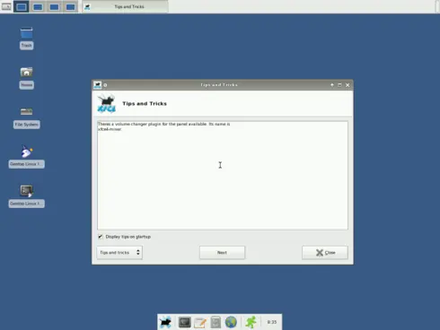Switch to the third workspace
The image size is (440, 330).
54,6
